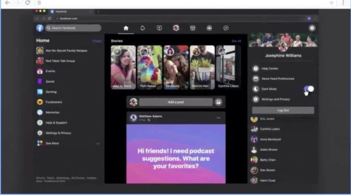351x195 pixels.
Task: Click the photo icon beside Add a post
Action: coord(218,102)
